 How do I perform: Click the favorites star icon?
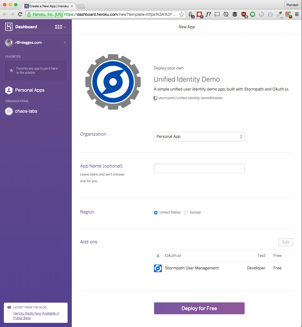click(11, 70)
